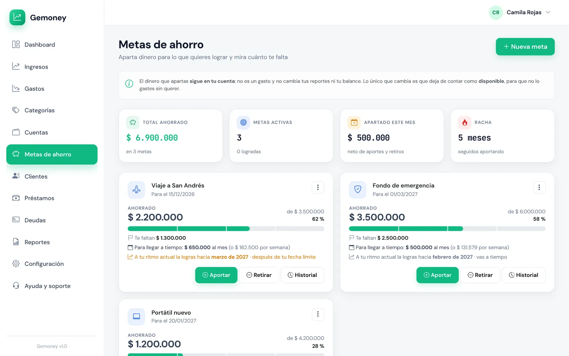The width and height of the screenshot is (569, 356).
Task: Click the Dashboard grid icon in sidebar
Action: coord(16,44)
